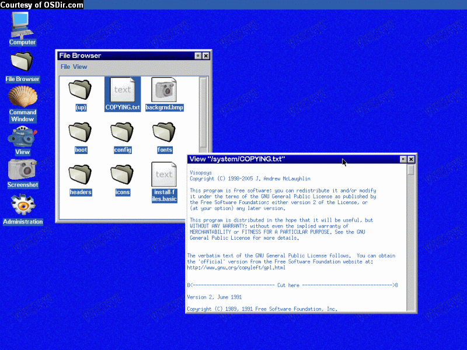Start the Screenshot camera icon

[23, 173]
